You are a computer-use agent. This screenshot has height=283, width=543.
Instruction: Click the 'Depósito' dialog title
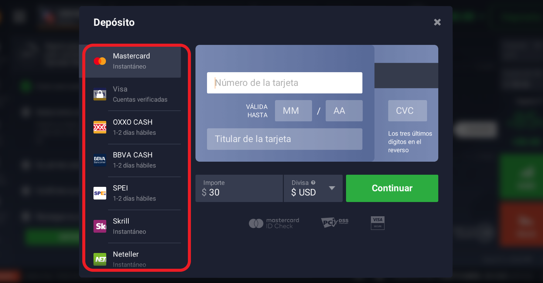pos(114,22)
